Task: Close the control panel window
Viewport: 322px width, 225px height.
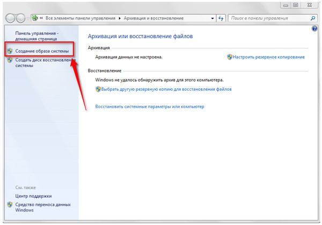Action: pos(310,5)
